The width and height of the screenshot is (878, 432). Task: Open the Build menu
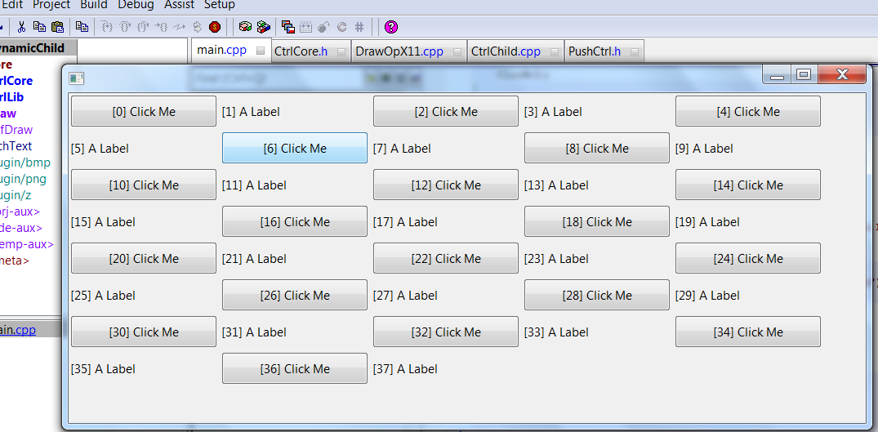[x=94, y=5]
